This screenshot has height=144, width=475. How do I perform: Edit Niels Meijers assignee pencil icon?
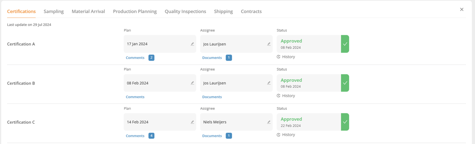pyautogui.click(x=269, y=122)
